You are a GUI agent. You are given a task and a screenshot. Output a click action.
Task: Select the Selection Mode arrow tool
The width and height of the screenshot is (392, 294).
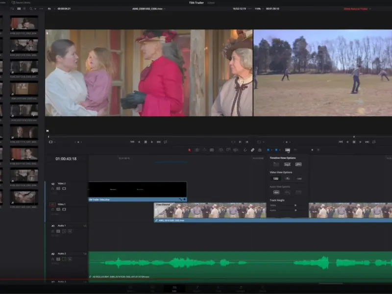(189, 150)
